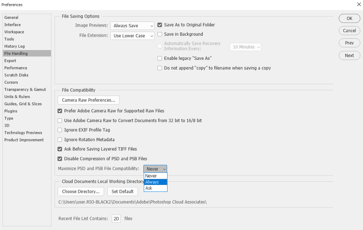The image size is (363, 230).
Task: Enable the Save in Background checkbox
Action: 160,34
